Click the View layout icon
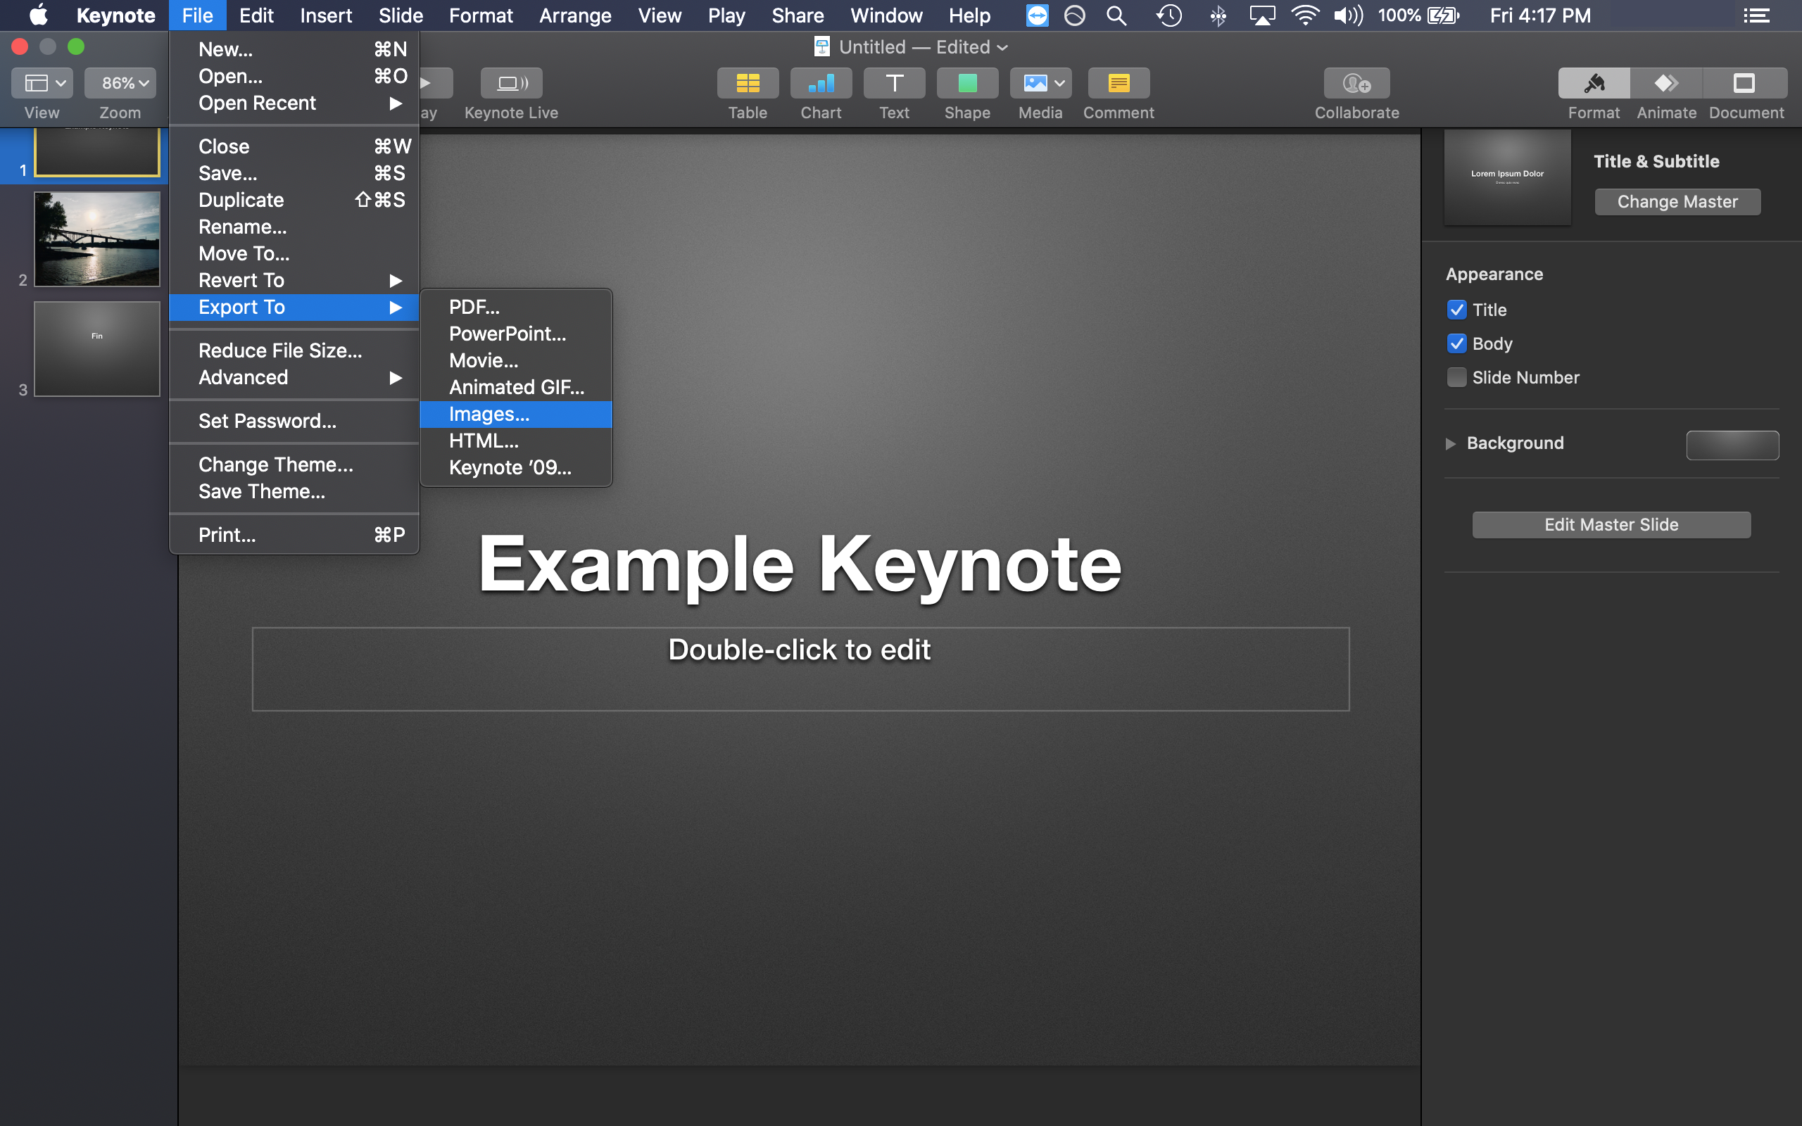Viewport: 1802px width, 1126px height. click(42, 82)
